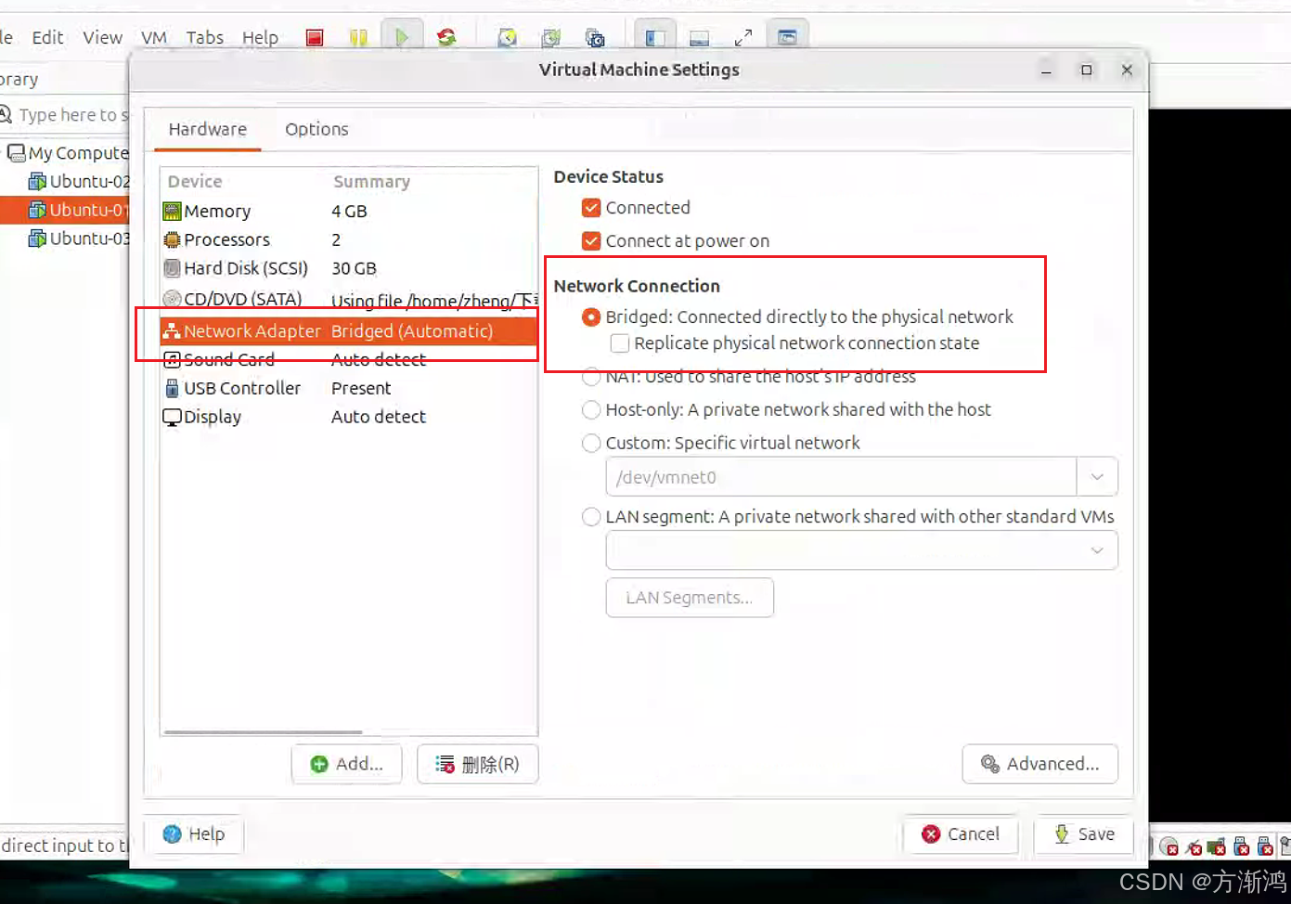
Task: Click the Summary column header
Action: pyautogui.click(x=371, y=182)
